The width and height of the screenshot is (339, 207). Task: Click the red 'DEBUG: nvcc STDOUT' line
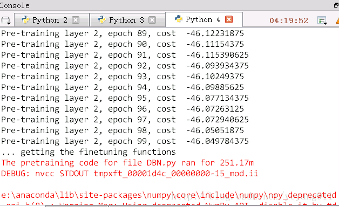[130, 174]
